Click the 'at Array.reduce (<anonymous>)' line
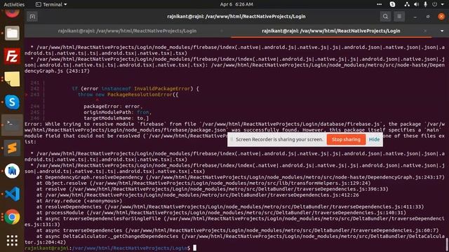This screenshot has height=252, width=449. coord(79,201)
